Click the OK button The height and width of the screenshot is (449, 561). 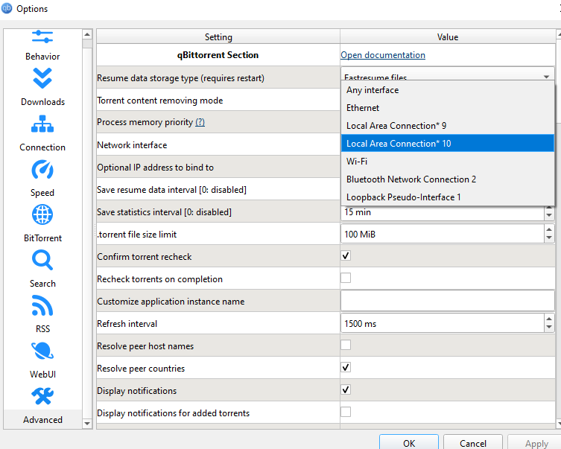pyautogui.click(x=409, y=442)
